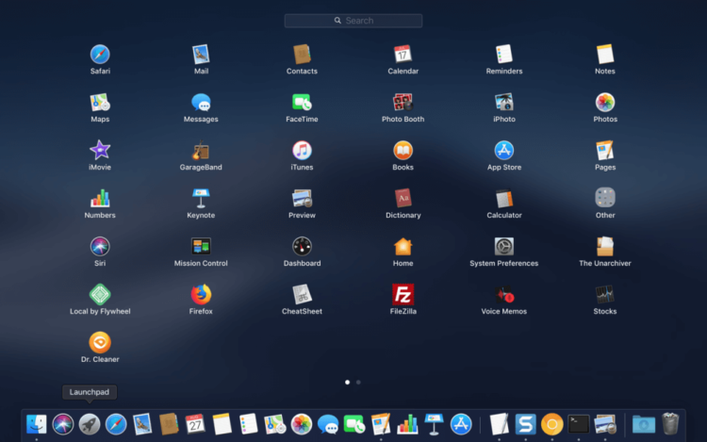707x442 pixels.
Task: Launch The Unarchiver app
Action: click(604, 247)
